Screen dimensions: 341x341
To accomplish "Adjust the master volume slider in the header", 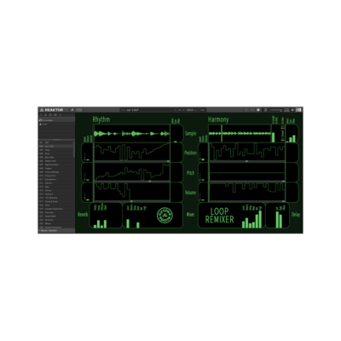I will click(x=276, y=110).
